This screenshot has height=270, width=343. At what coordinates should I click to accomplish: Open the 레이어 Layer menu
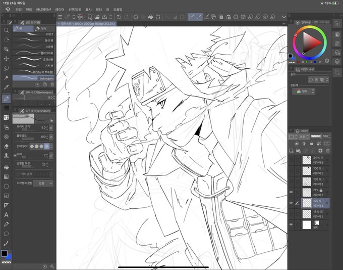(60, 10)
